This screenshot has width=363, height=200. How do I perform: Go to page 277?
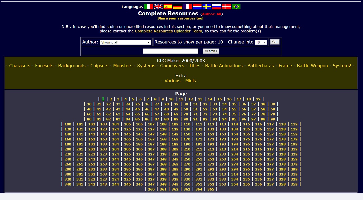[x=271, y=164]
